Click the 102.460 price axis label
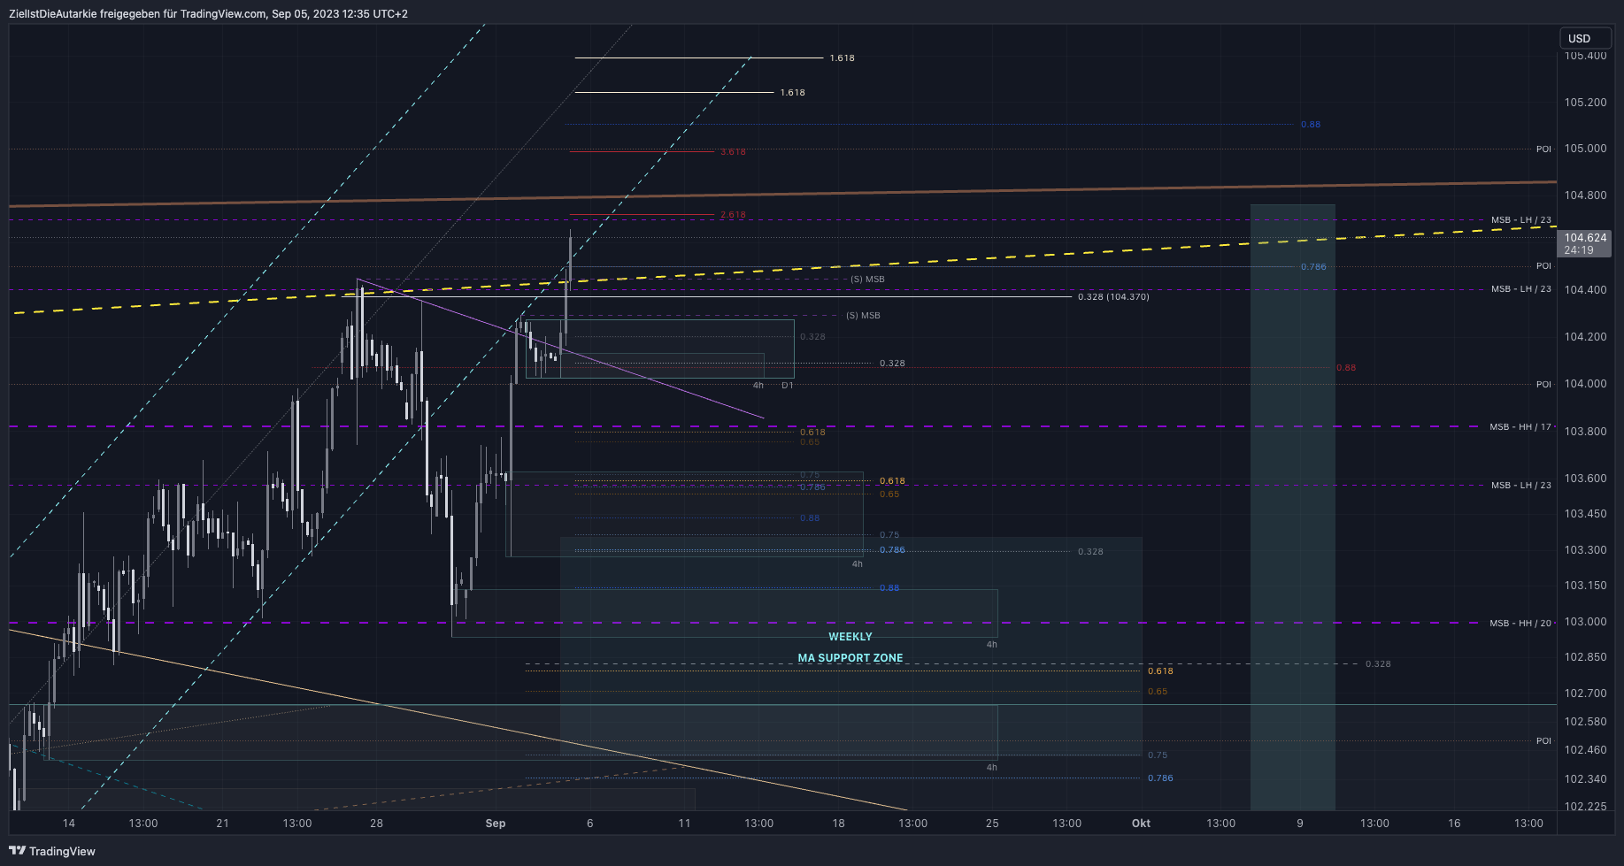Image resolution: width=1624 pixels, height=866 pixels. [x=1585, y=750]
